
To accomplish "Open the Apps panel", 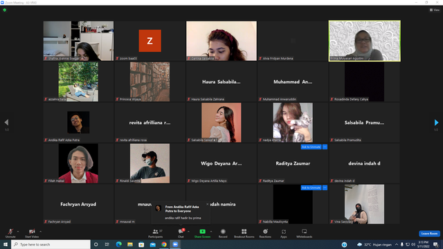I will click(x=284, y=233).
